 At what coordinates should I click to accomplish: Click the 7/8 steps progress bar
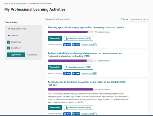[x=71, y=32]
